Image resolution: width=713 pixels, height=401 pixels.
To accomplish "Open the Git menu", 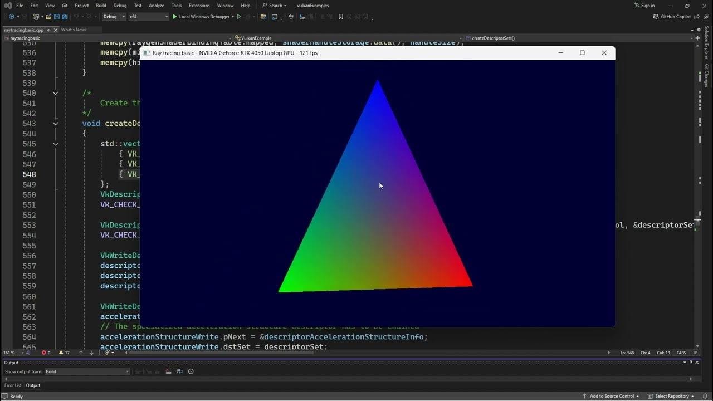I will click(x=65, y=5).
